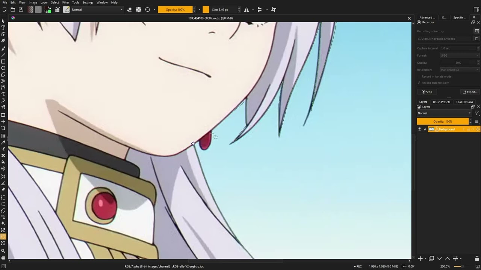Move layer down with arrow icon

click(x=439, y=258)
